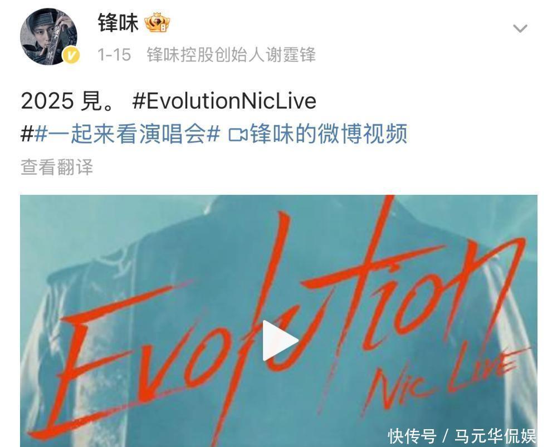Expand the post options chevron
The height and width of the screenshot is (447, 557).
pyautogui.click(x=520, y=28)
